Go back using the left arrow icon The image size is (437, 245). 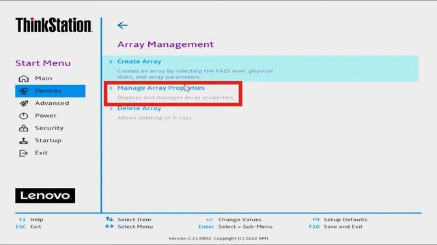(x=122, y=25)
